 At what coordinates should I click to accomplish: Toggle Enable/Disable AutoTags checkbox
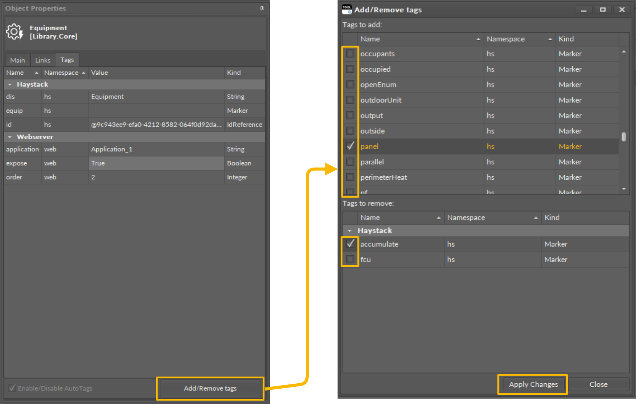point(13,388)
